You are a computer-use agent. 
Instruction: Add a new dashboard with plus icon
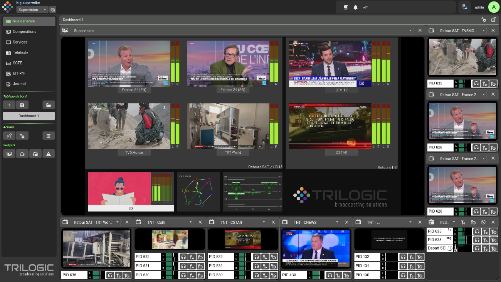tap(9, 105)
